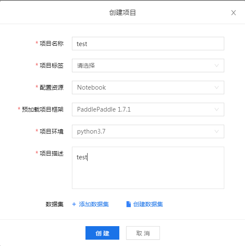
Task: Click inside the 项目描述 text area
Action: 148,168
